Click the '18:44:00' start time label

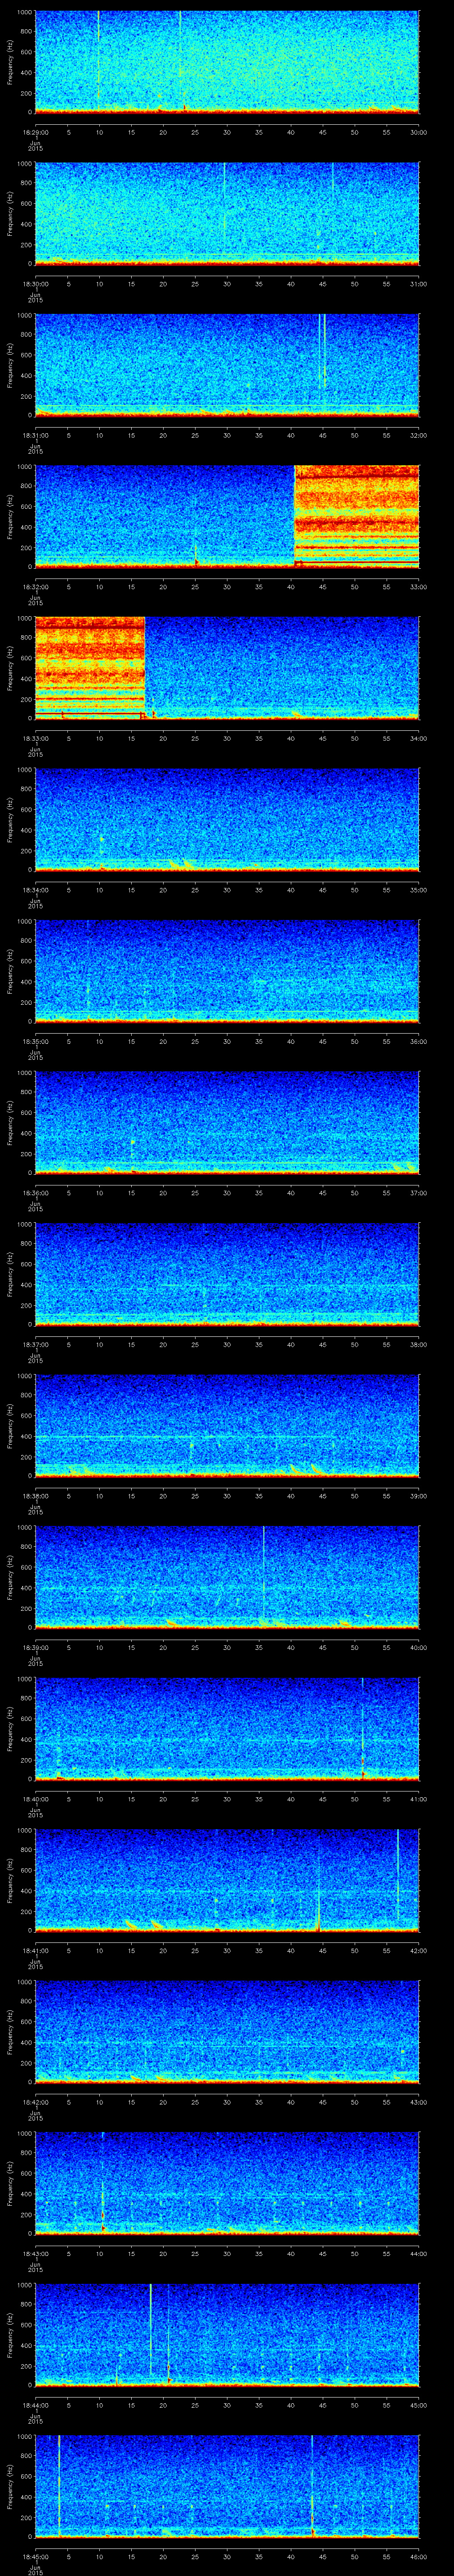pos(35,2405)
